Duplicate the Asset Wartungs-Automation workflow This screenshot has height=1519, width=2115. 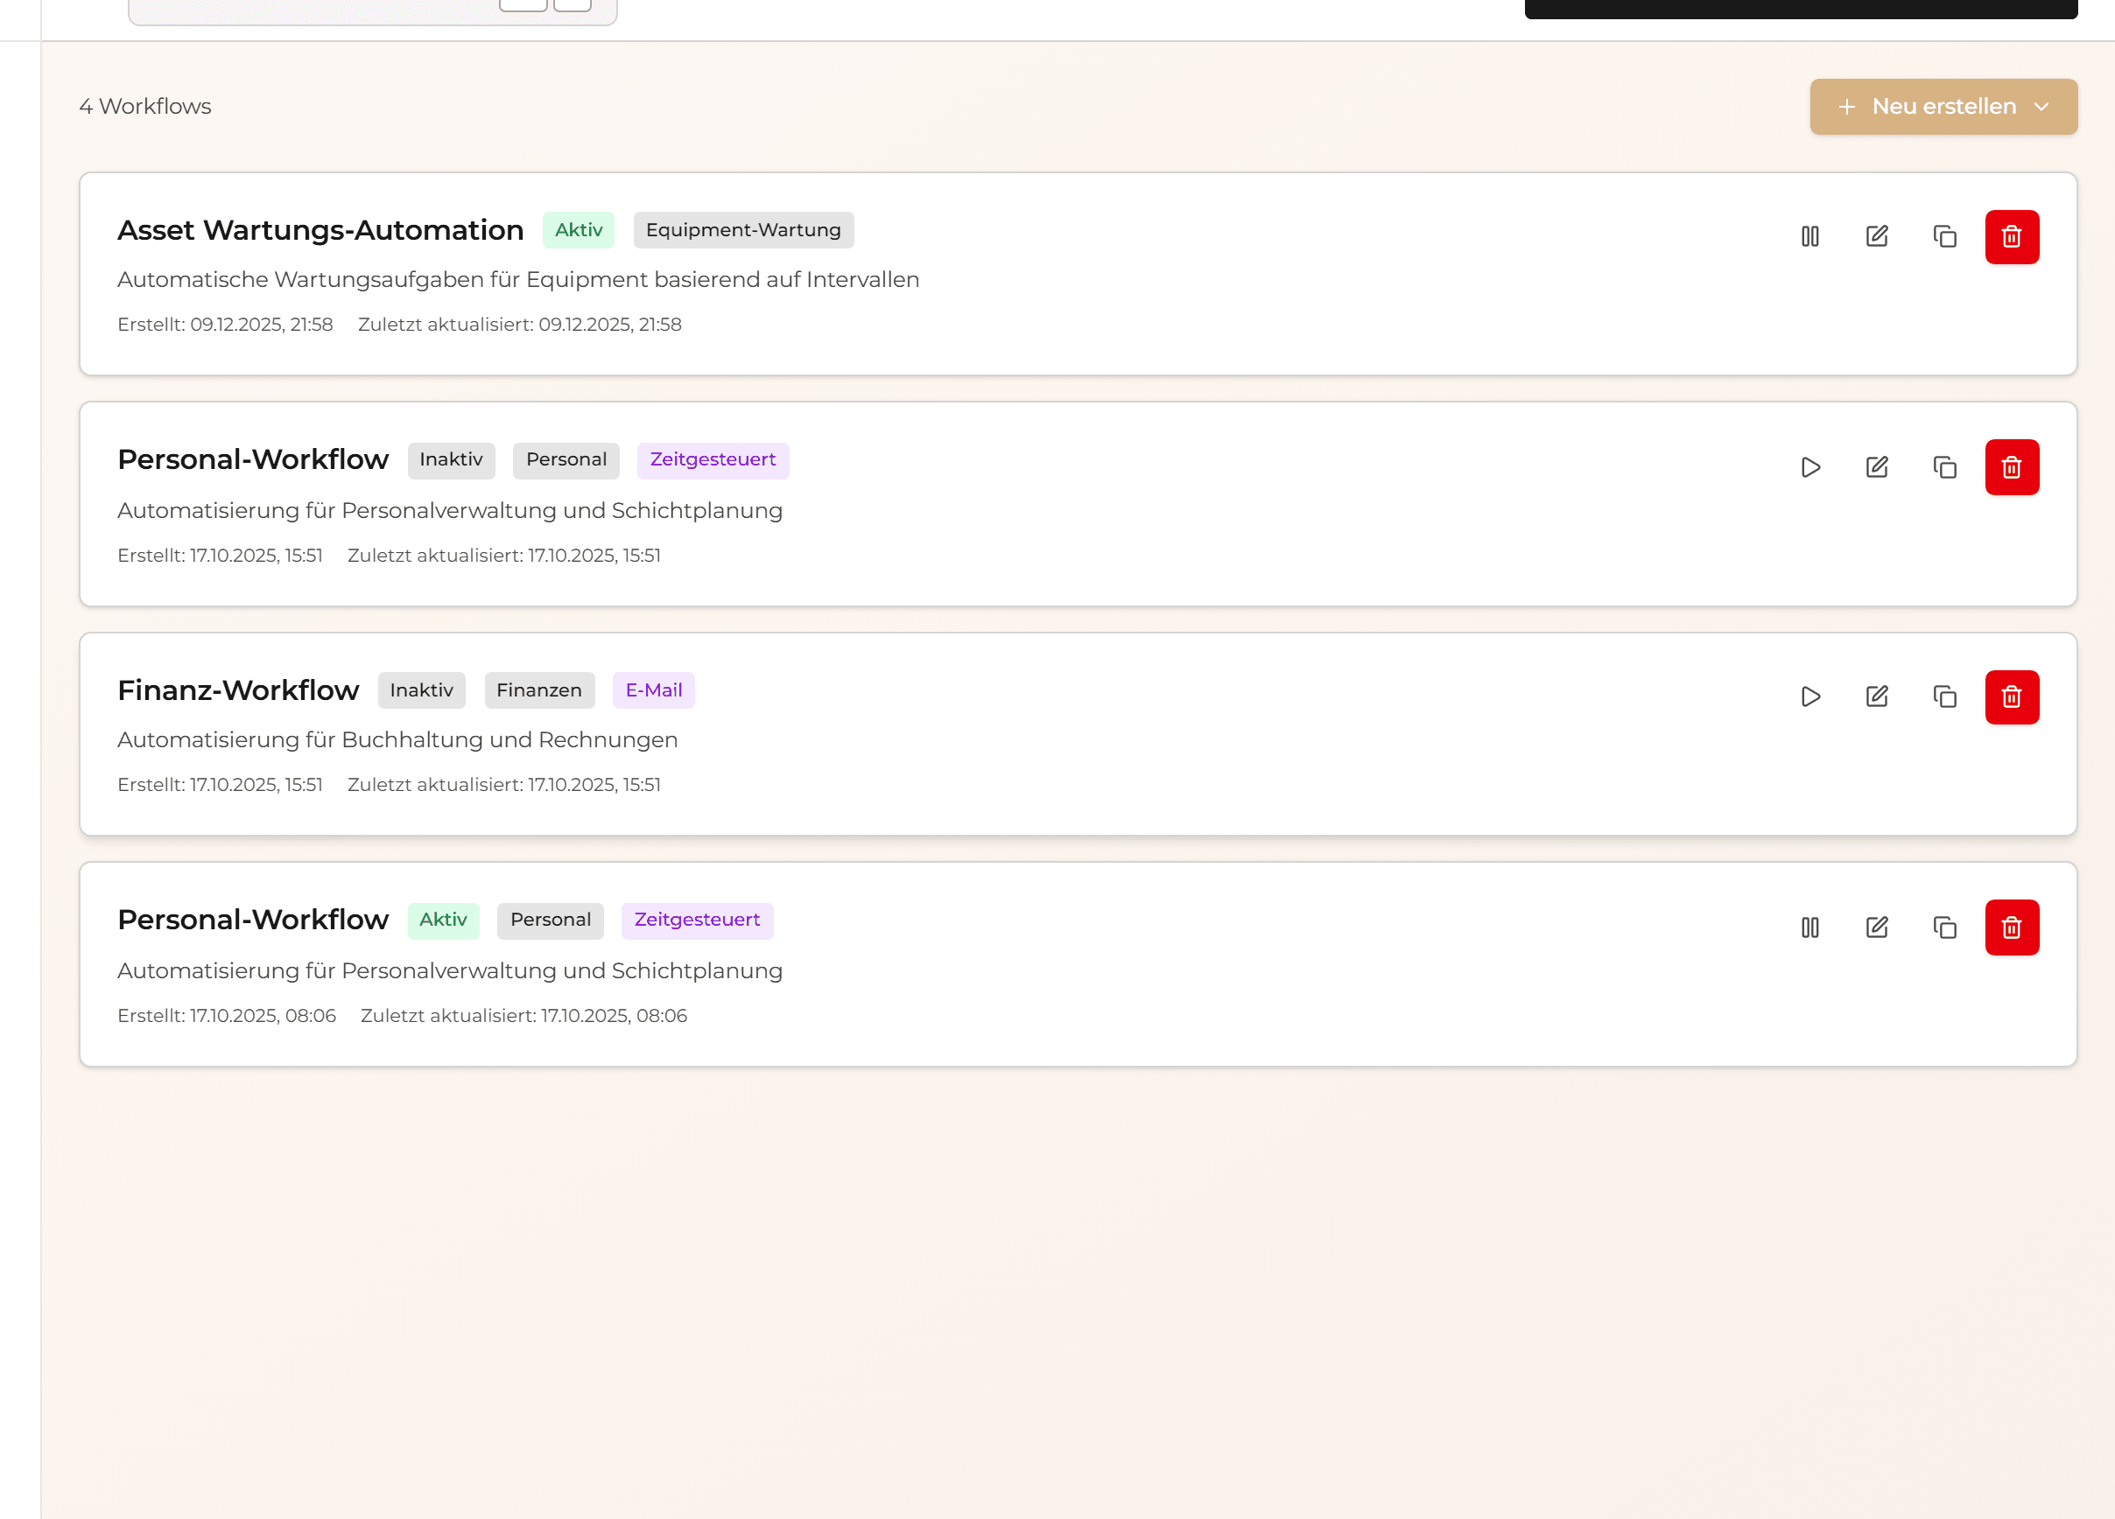[x=1944, y=237]
